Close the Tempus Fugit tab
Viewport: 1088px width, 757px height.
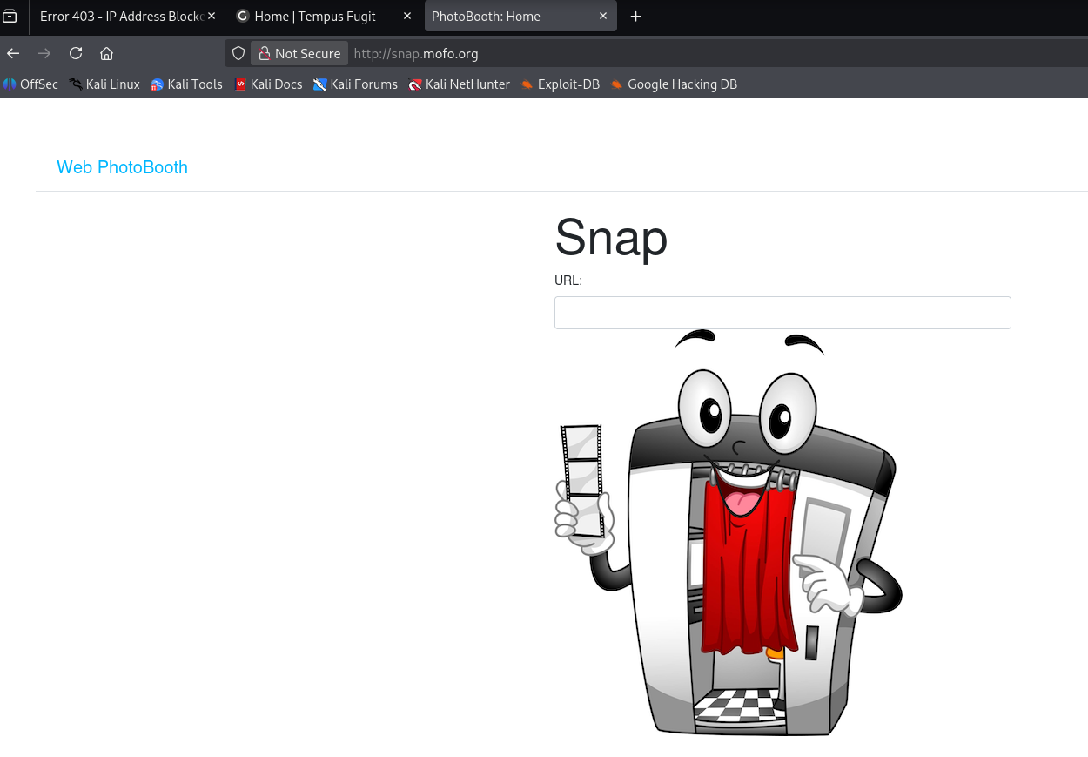point(406,16)
